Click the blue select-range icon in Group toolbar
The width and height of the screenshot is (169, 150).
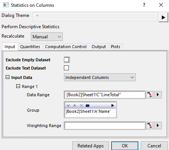87,106
